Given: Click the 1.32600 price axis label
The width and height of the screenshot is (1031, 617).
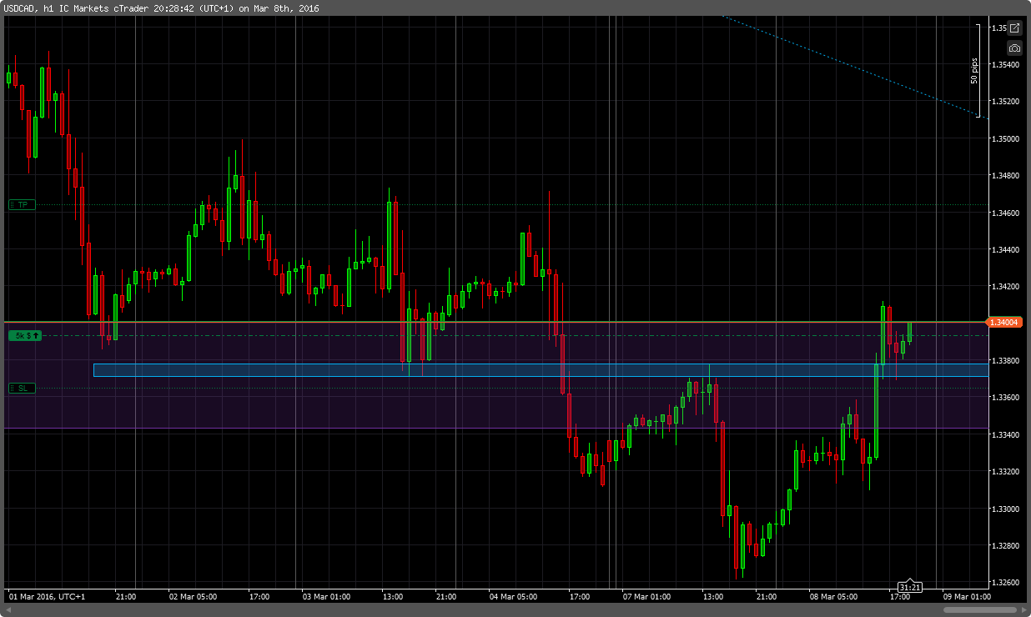Looking at the screenshot, I should pyautogui.click(x=1006, y=582).
